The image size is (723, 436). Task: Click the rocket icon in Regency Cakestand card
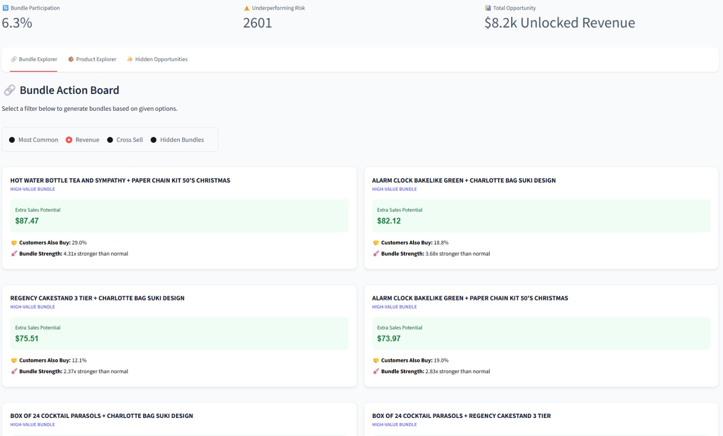[14, 371]
